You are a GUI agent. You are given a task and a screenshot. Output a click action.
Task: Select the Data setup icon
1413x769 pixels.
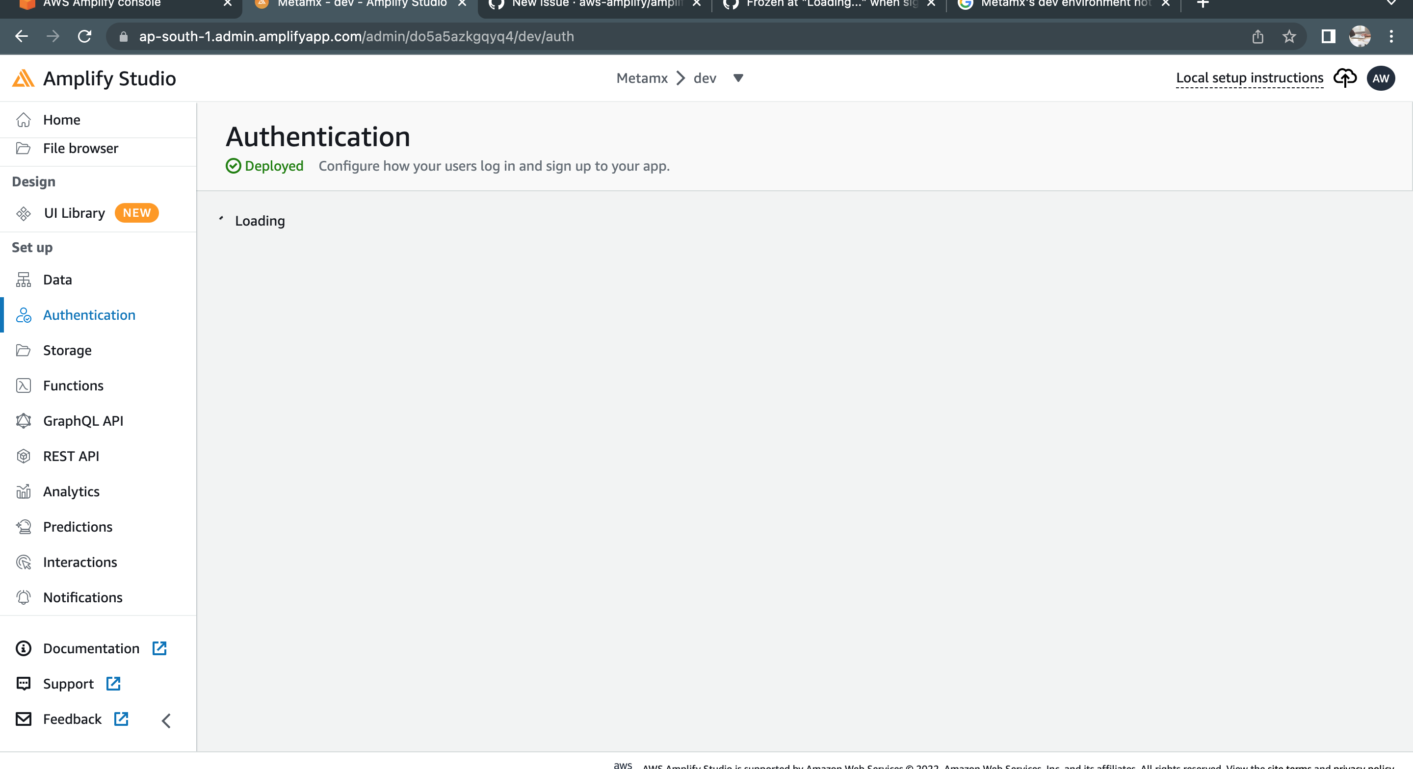(x=24, y=279)
